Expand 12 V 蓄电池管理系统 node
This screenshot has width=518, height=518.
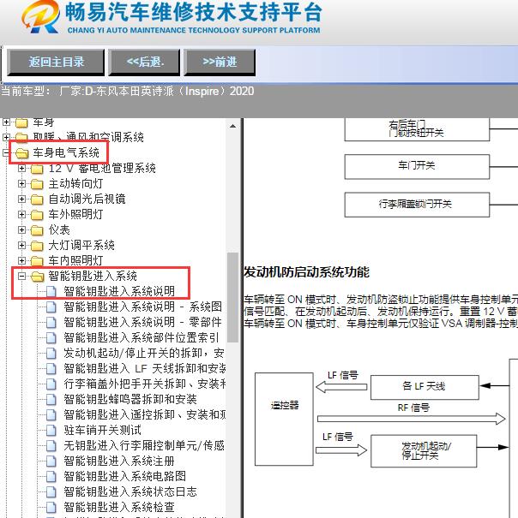pos(21,168)
